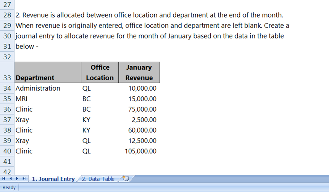The image size is (329, 192).
Task: Select QL location cell for Administration
Action: point(100,88)
